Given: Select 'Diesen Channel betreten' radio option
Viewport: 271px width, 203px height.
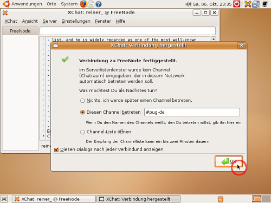Looking at the screenshot, I should coord(82,112).
